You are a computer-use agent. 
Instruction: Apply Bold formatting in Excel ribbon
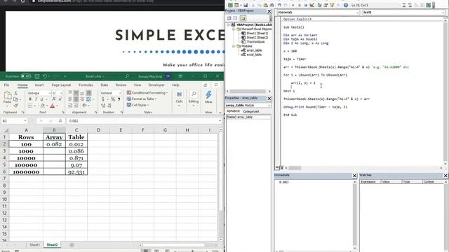coord(30,99)
